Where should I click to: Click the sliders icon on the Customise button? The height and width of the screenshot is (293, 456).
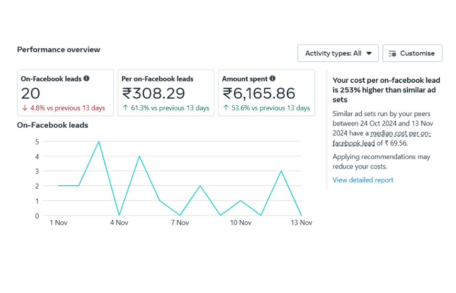393,53
